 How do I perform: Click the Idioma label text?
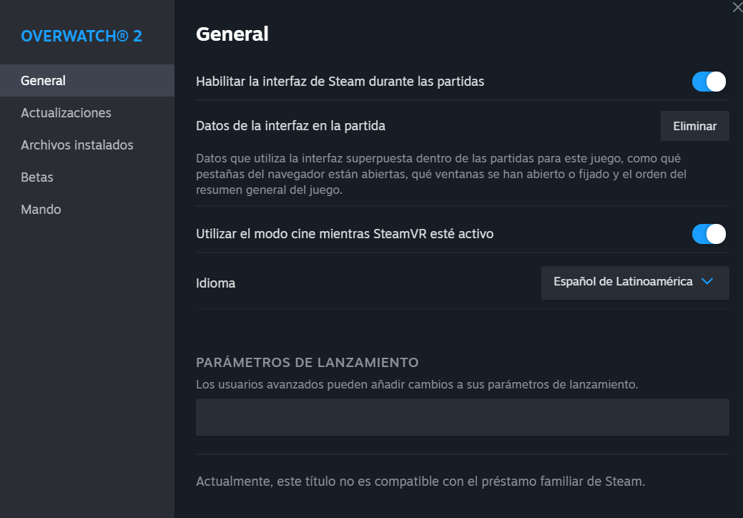215,283
